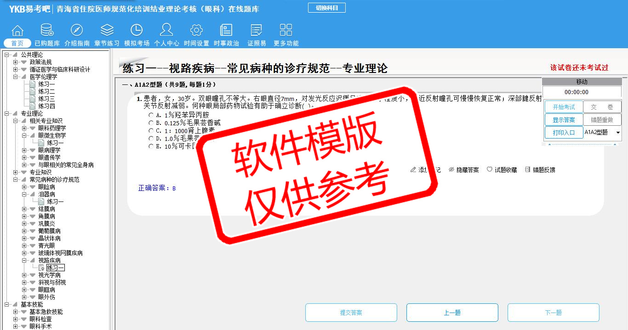628x330 pixels.
Task: Select option B 0.125%毛果芸香碱
Action: pyautogui.click(x=151, y=123)
